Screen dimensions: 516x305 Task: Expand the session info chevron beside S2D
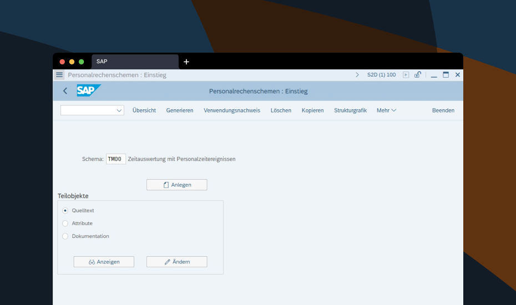point(357,75)
